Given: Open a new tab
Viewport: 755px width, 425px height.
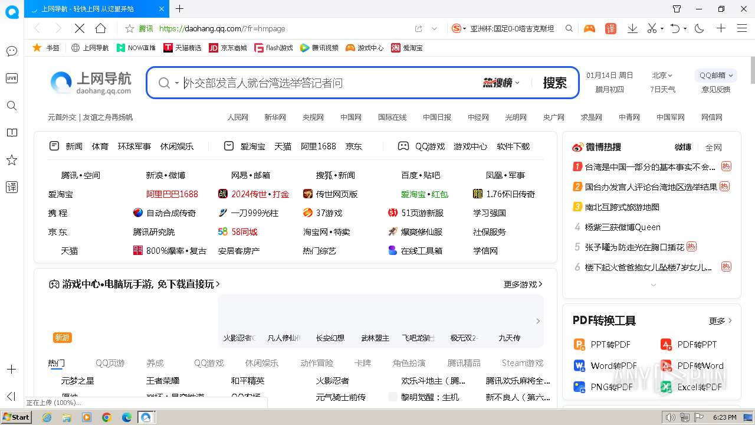Looking at the screenshot, I should (180, 9).
